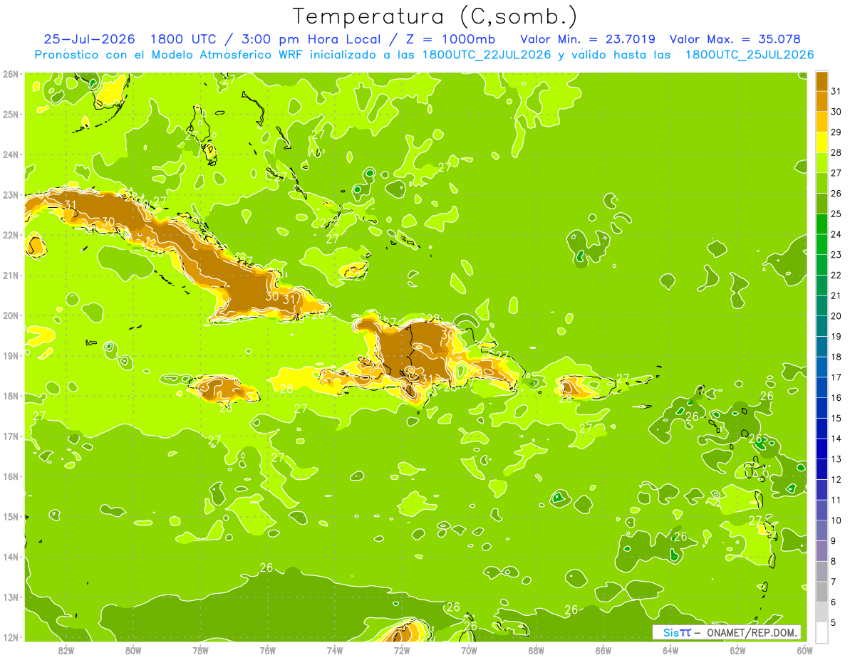Click legend value 27

pos(836,173)
